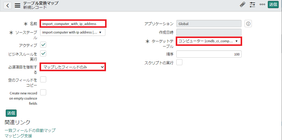This screenshot has width=282, height=140.
Task: Click the bottom 送信 submit button
Action: click(x=11, y=113)
